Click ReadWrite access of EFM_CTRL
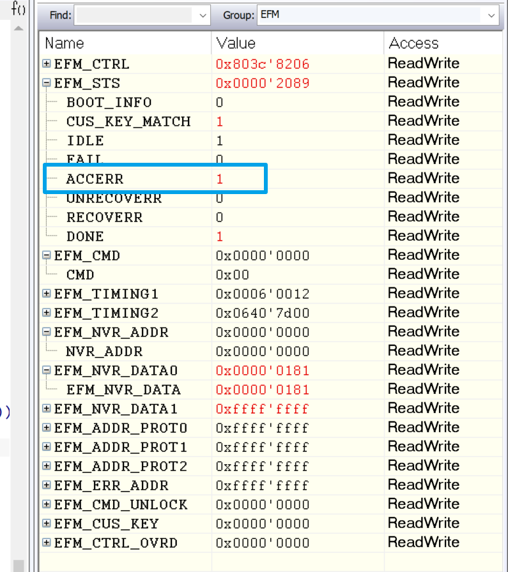The width and height of the screenshot is (508, 572). click(424, 63)
